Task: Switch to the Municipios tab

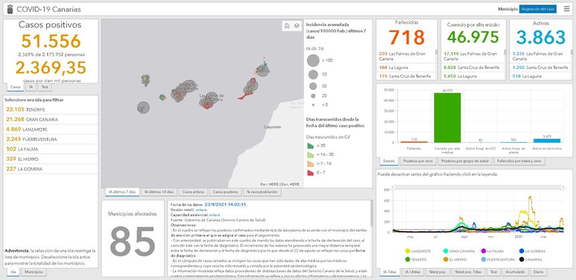Action: tap(34, 272)
